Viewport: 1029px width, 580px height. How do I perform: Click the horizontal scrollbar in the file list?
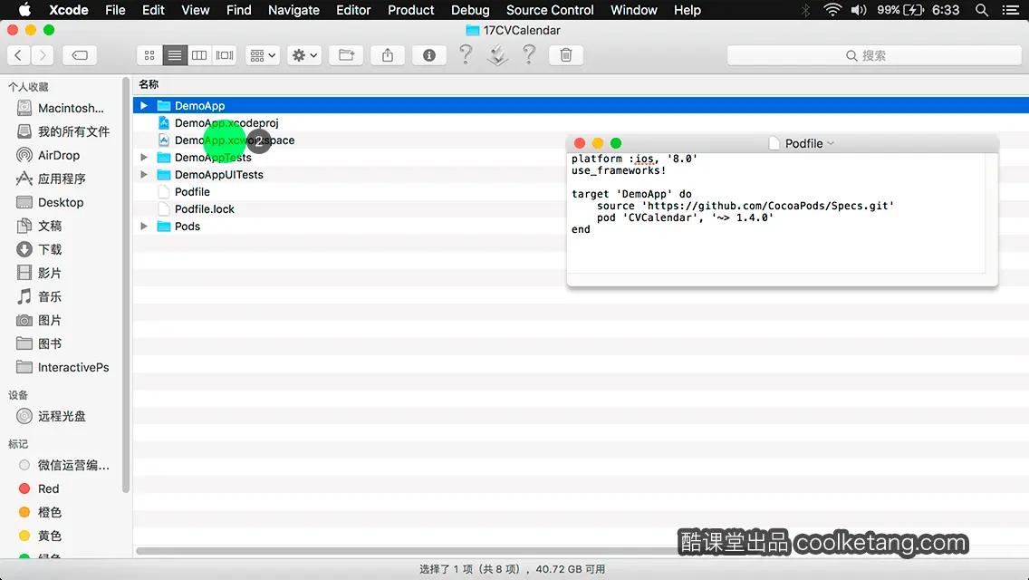coord(407,551)
